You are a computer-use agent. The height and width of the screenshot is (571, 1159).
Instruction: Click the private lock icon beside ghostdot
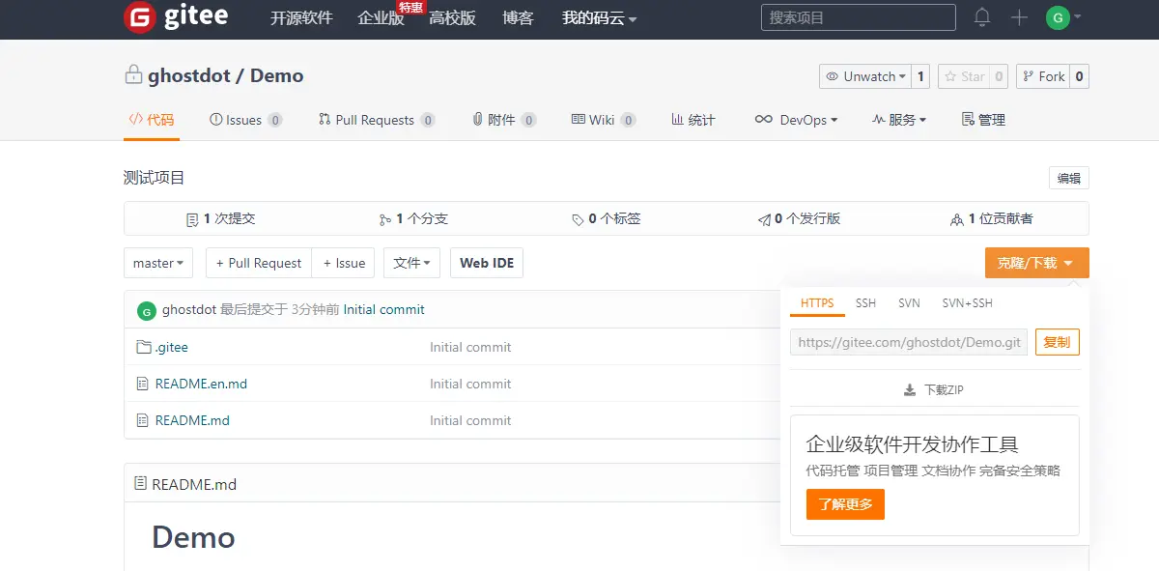[x=133, y=74]
